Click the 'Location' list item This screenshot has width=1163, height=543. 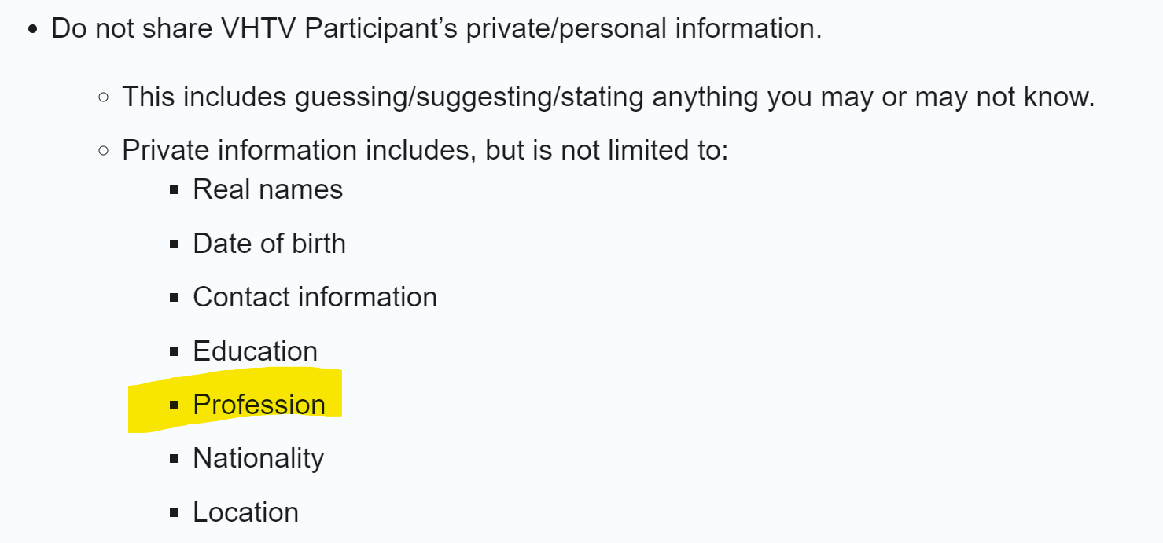pos(245,512)
